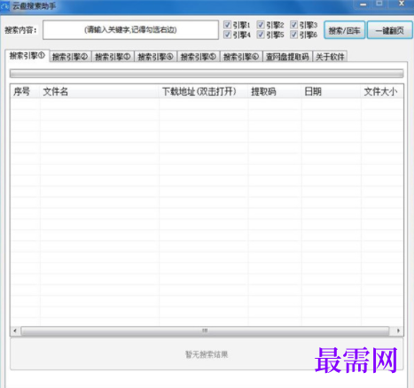Sort by the 文件名 column header
Image resolution: width=414 pixels, height=388 pixels.
click(x=99, y=91)
